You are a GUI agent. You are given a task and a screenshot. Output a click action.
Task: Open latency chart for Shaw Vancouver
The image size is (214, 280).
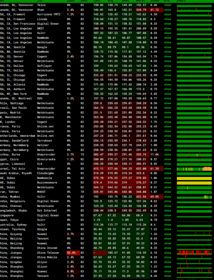pos(194,10)
